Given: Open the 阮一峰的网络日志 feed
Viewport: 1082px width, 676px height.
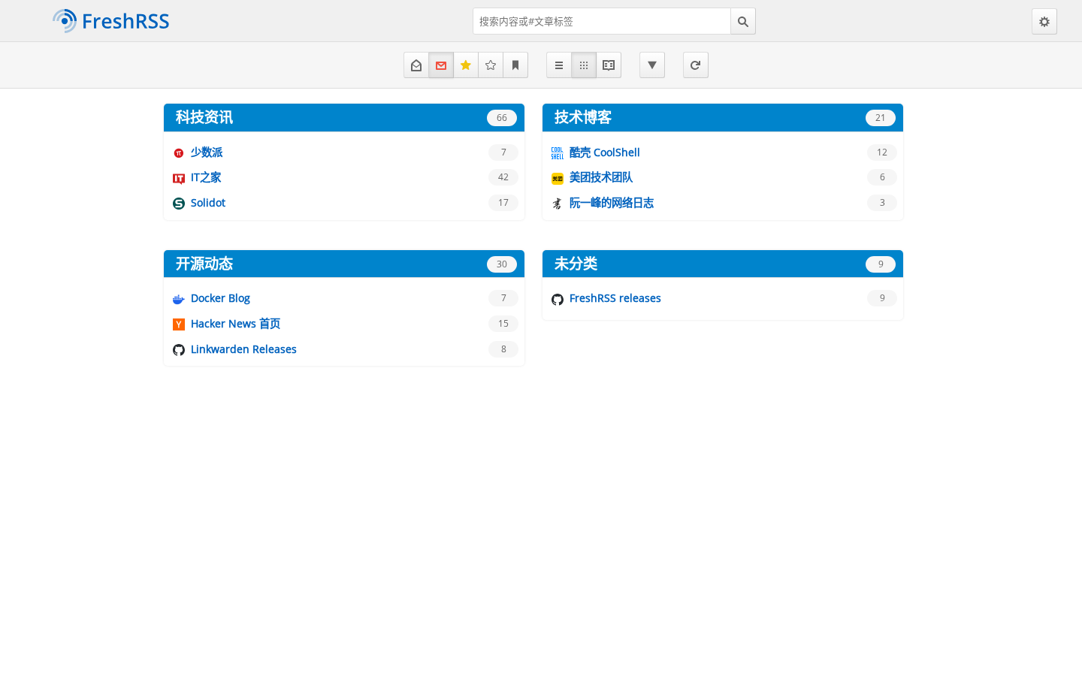Looking at the screenshot, I should coord(612,203).
